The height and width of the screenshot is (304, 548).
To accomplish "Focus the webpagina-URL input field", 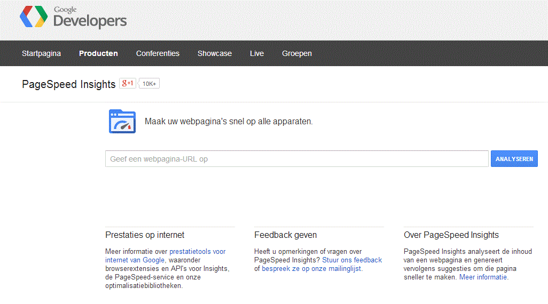I will point(297,159).
